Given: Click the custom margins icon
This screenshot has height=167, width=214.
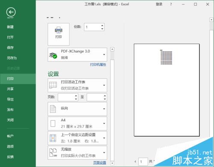Looking at the screenshot, I should [53, 138].
